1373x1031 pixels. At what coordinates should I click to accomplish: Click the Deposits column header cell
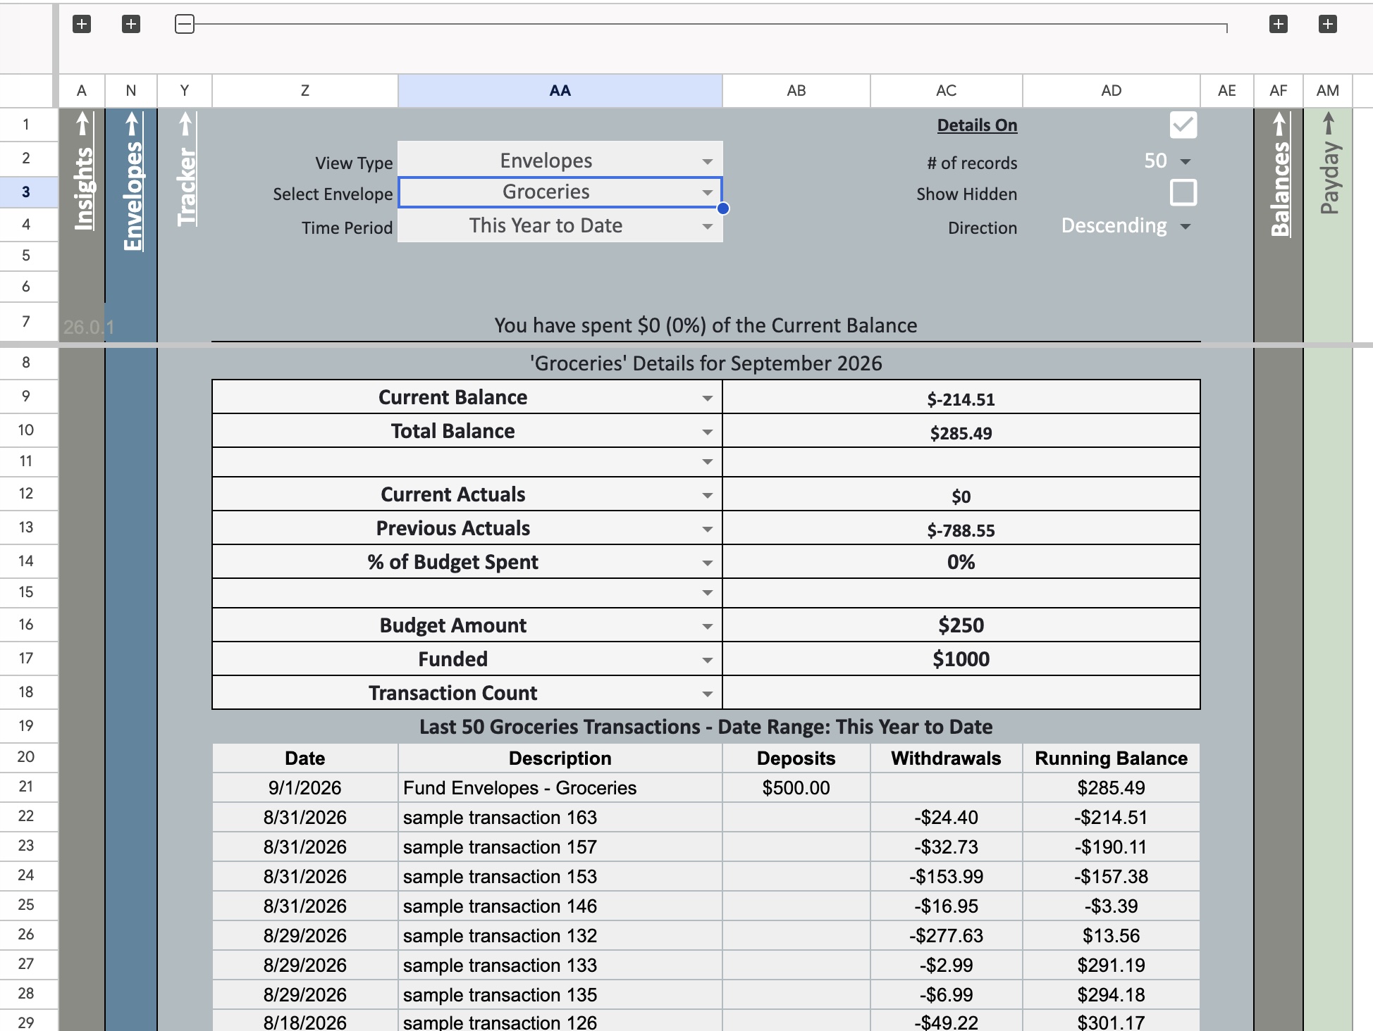click(x=796, y=758)
